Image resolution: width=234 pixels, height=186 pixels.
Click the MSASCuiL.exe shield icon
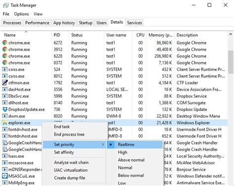(x=5, y=176)
